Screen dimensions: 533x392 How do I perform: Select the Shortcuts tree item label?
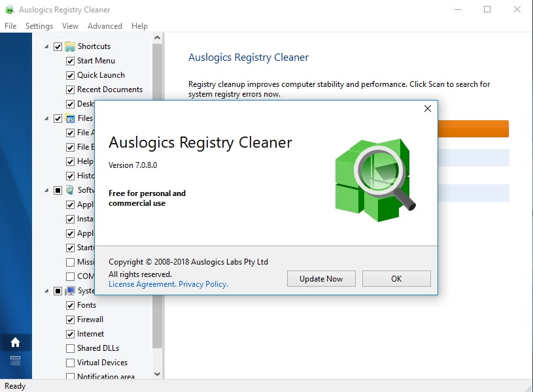94,46
